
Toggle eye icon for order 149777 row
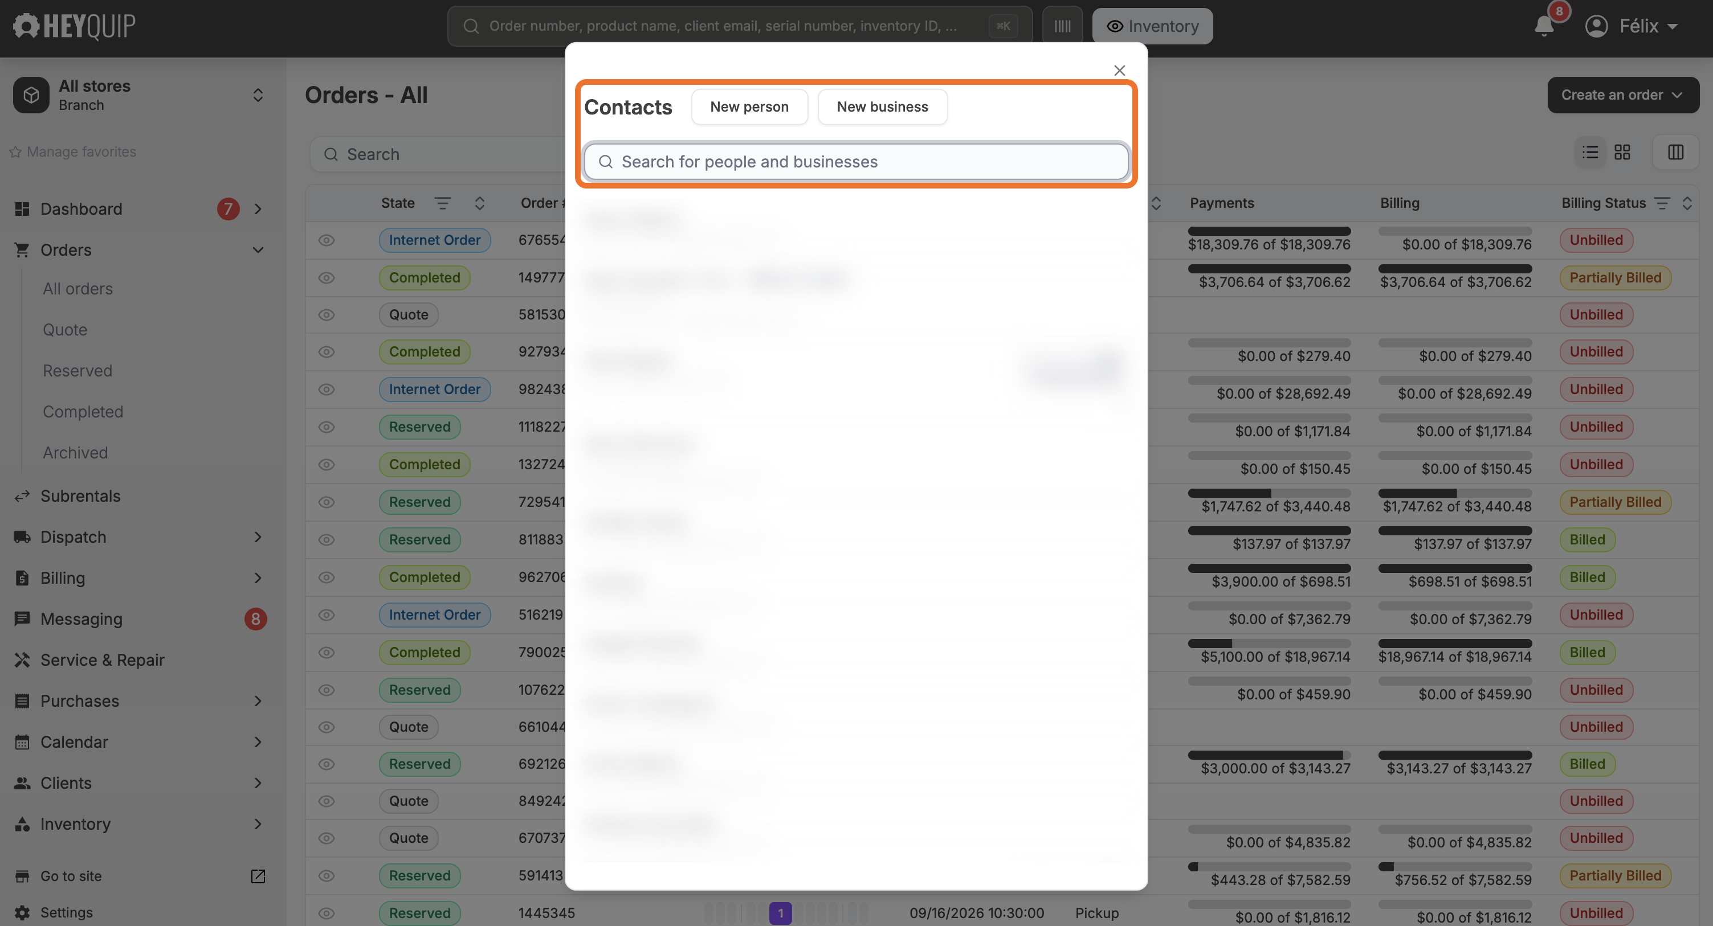tap(326, 278)
